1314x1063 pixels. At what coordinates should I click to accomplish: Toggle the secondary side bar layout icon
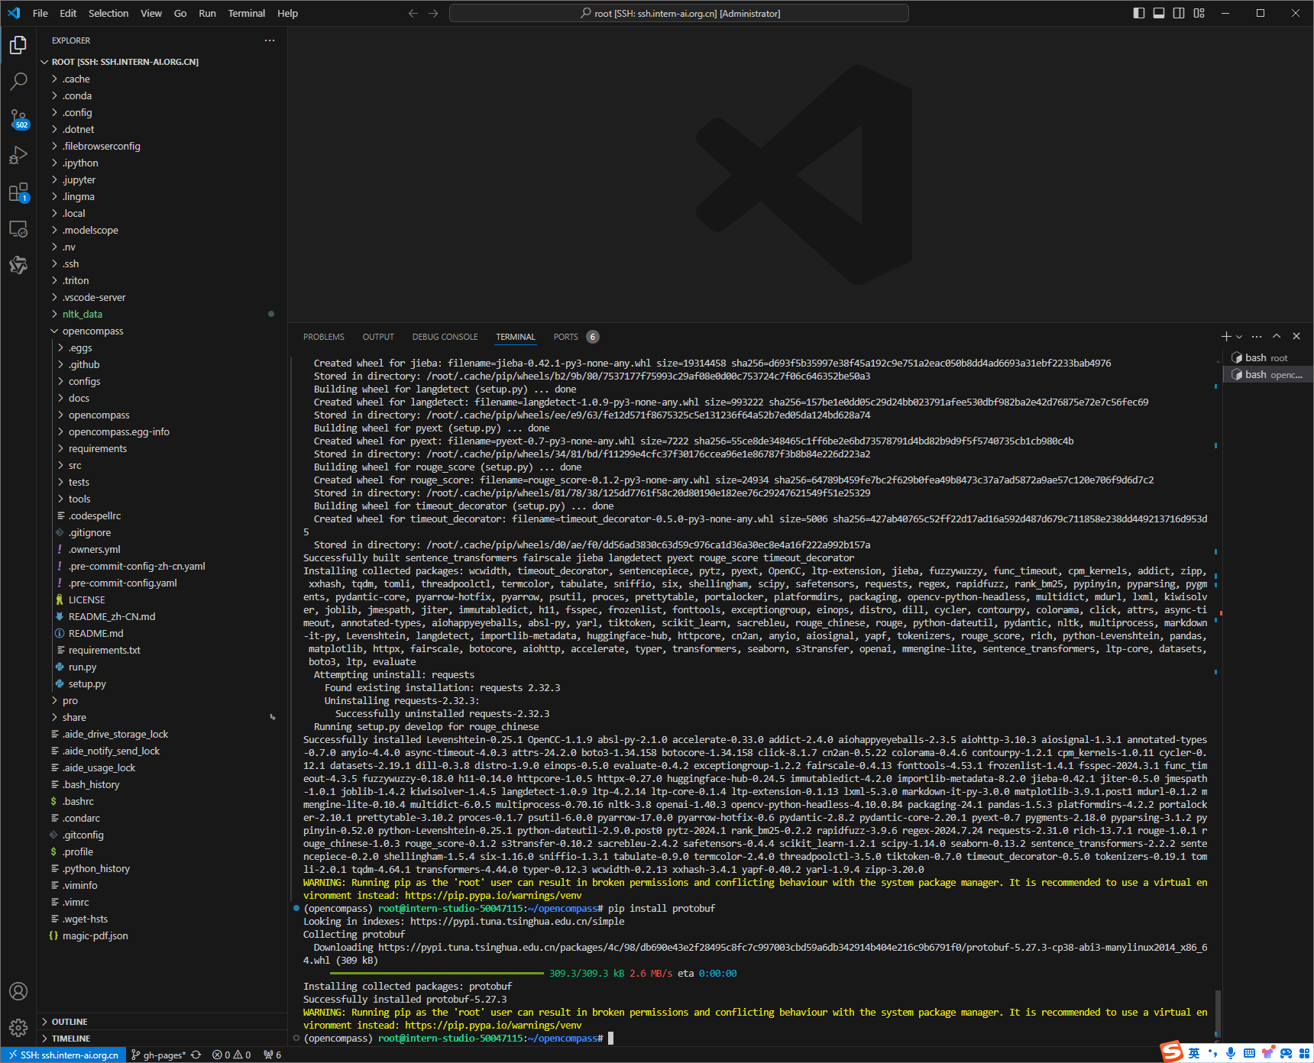1179,13
